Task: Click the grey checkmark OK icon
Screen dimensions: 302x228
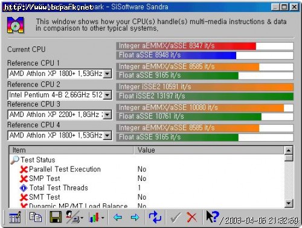Action: [x=175, y=218]
